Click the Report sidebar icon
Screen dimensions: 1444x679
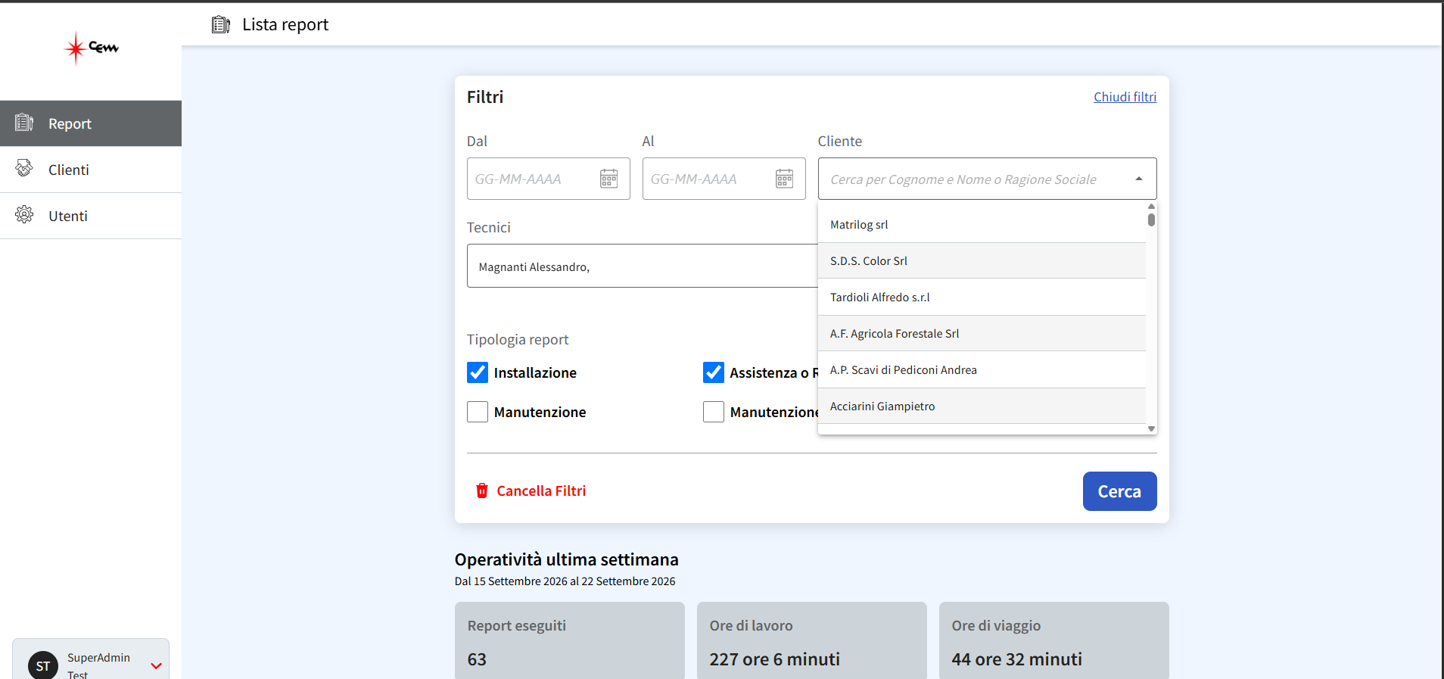(24, 123)
